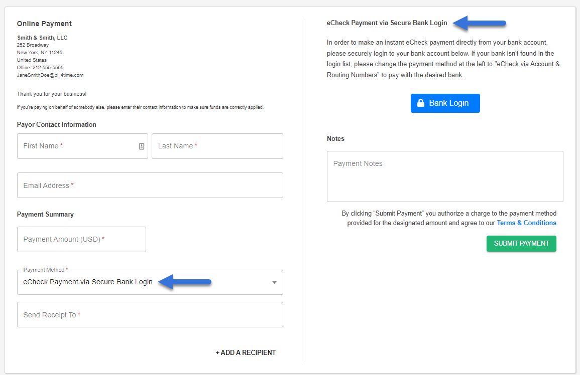Click the eCheck Payment via Secure Bank Login heading
Viewport: 580px width, 375px height.
point(387,23)
